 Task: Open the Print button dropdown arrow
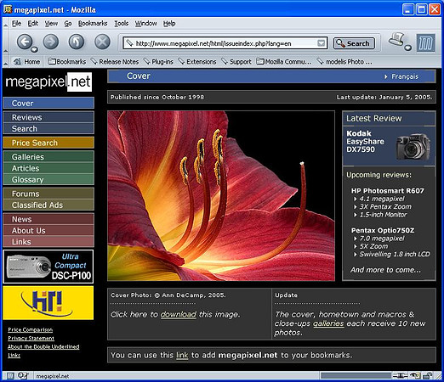pos(407,48)
